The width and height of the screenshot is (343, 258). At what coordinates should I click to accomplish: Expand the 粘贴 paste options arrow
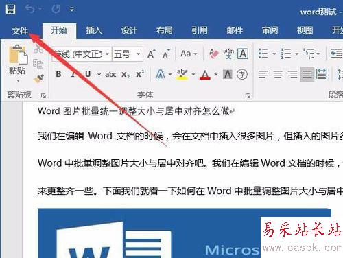(x=18, y=80)
